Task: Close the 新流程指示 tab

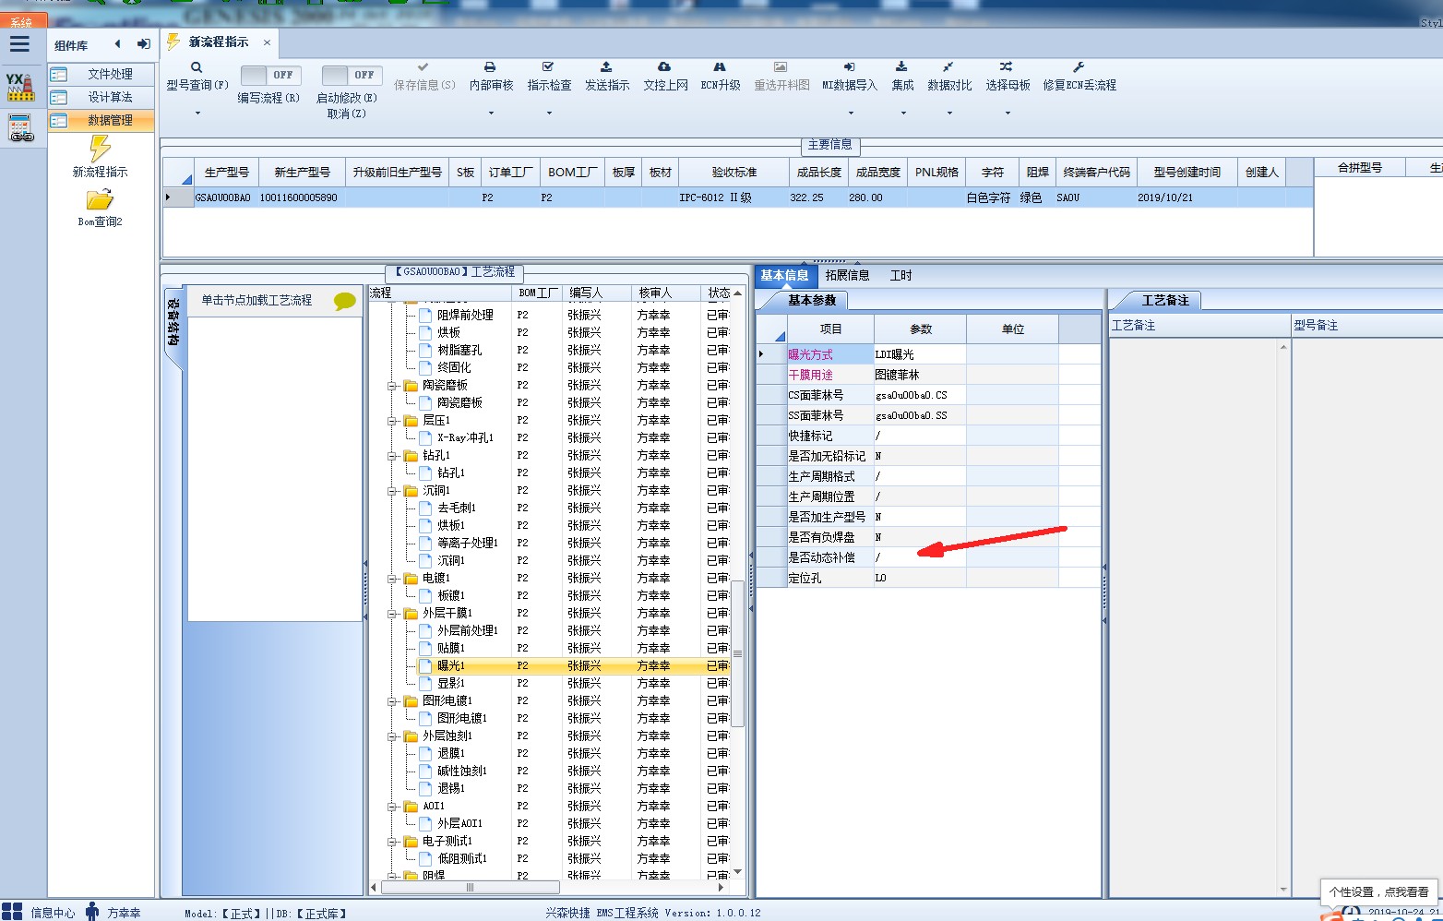Action: click(x=267, y=42)
